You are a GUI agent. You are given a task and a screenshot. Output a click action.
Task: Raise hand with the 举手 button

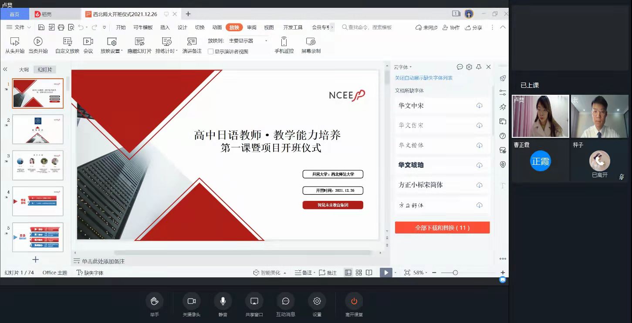pyautogui.click(x=154, y=301)
